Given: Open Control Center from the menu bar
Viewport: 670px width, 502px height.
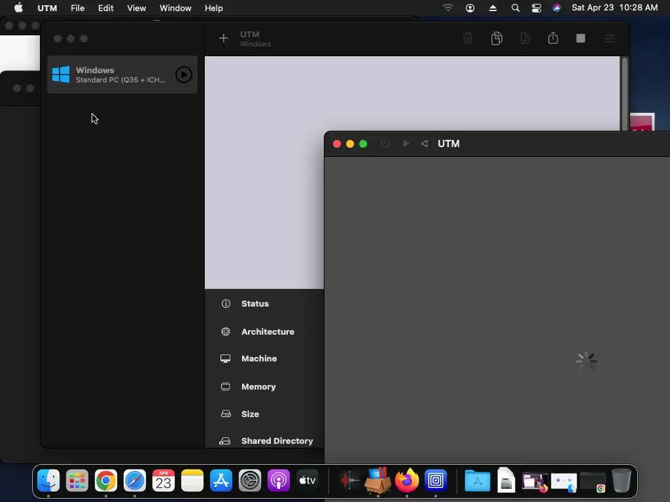Looking at the screenshot, I should [x=537, y=8].
